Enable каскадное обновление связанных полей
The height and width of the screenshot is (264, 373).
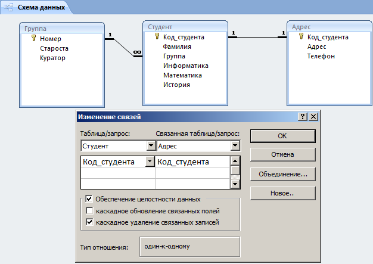coord(89,210)
